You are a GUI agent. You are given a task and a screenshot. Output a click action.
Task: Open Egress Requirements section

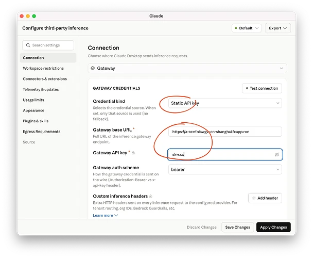(x=42, y=132)
